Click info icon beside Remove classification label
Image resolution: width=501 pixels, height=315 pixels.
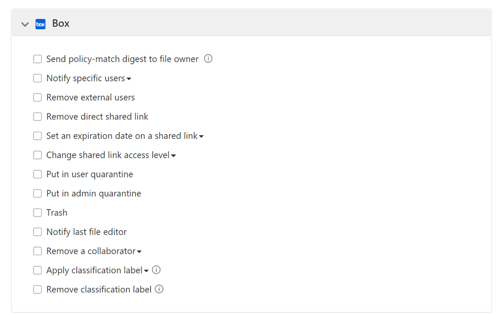pos(159,289)
